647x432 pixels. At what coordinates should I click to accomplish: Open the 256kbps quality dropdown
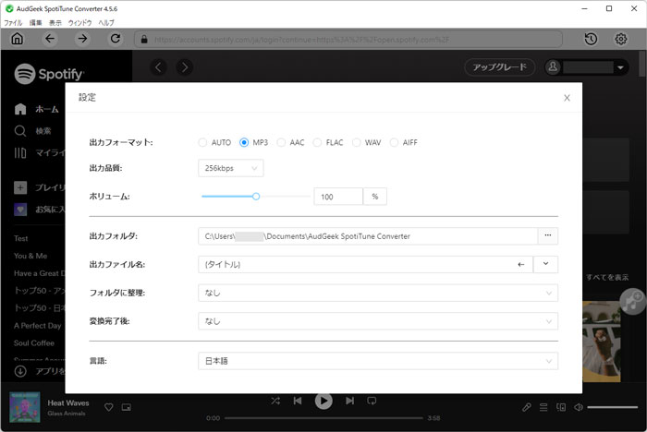pyautogui.click(x=231, y=168)
